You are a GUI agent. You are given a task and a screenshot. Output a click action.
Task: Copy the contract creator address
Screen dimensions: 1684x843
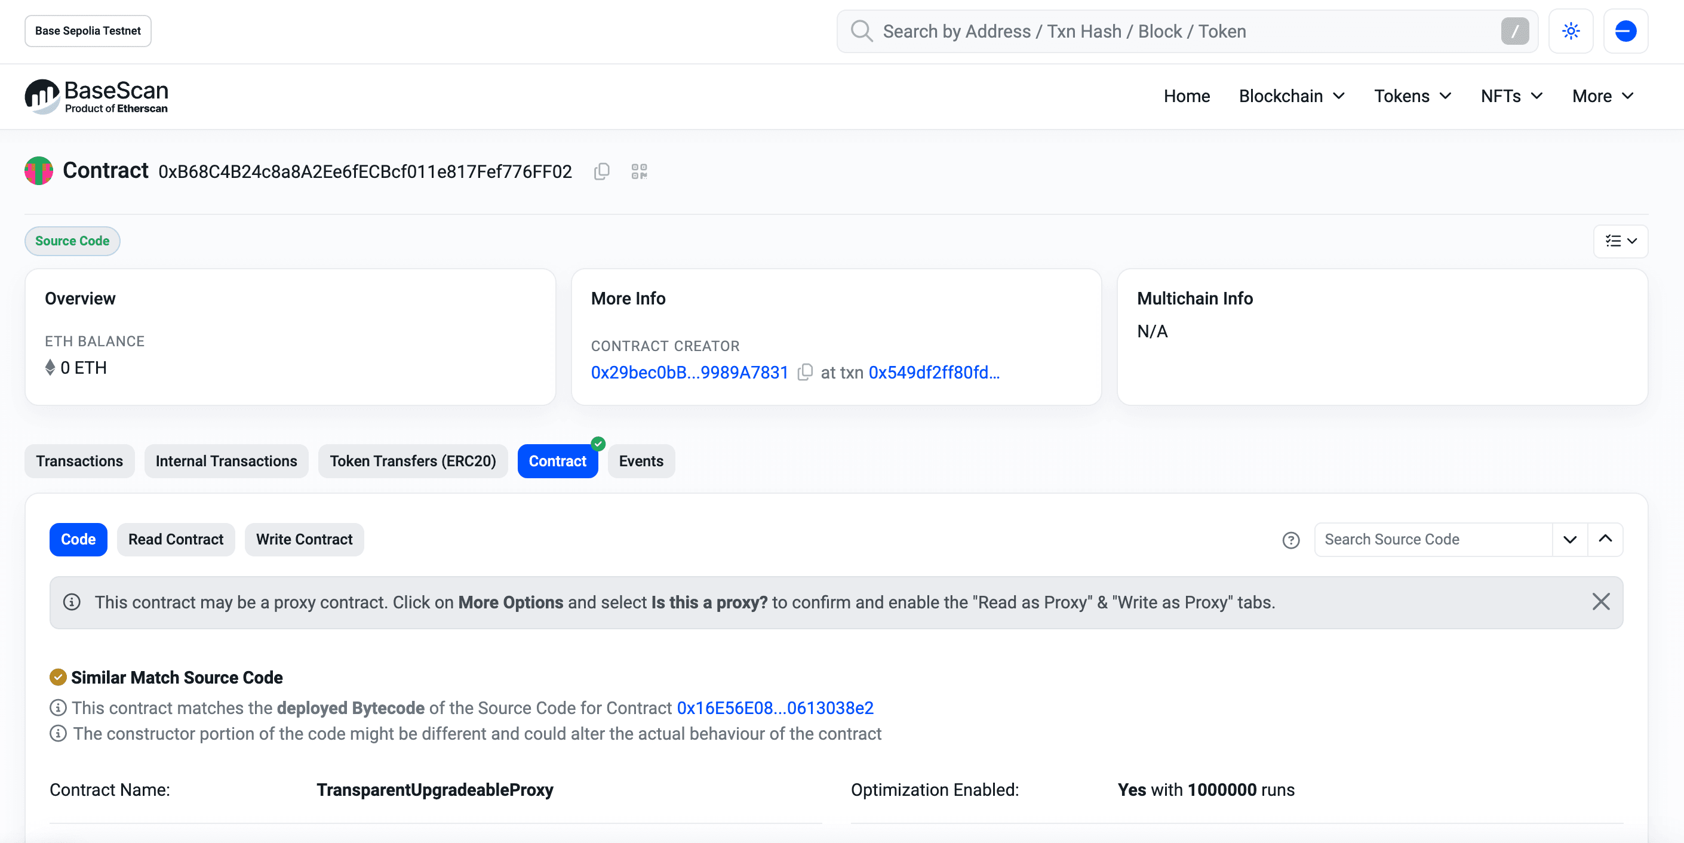pyautogui.click(x=805, y=372)
